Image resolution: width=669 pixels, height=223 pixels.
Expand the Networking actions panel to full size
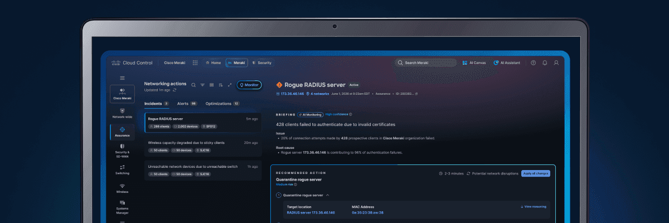(230, 85)
